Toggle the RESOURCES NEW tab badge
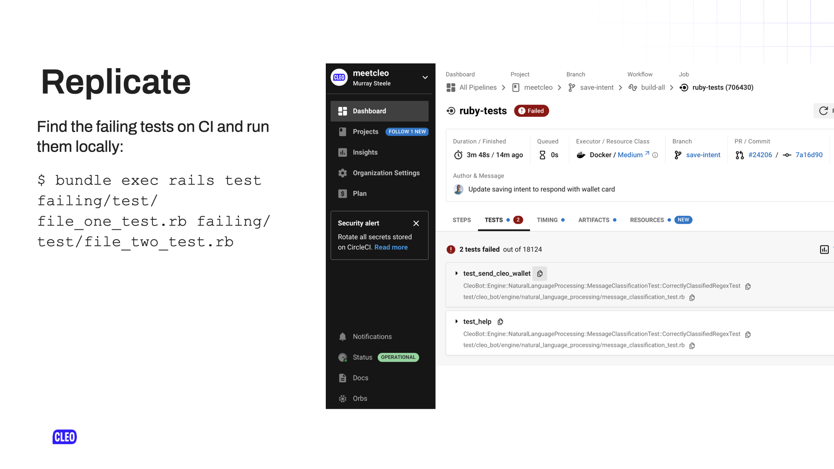Screen dimensions: 834x469 [x=683, y=220]
